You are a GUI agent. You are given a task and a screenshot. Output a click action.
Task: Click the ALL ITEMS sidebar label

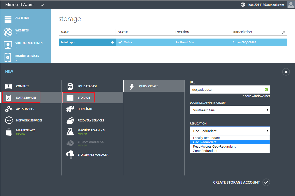click(22, 18)
